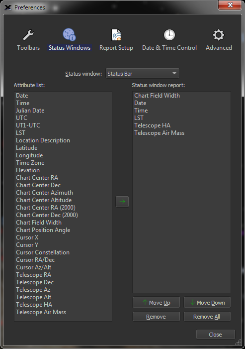Select the Telescope Alt attribute
Viewport: 245px width, 349px height.
point(63,297)
